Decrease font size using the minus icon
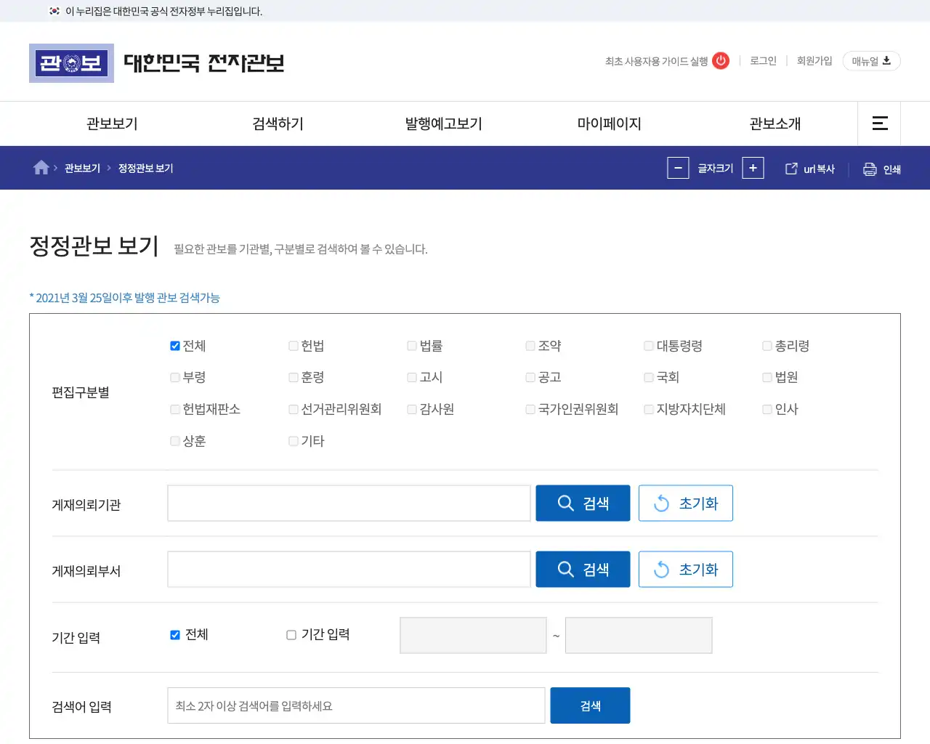 point(678,167)
